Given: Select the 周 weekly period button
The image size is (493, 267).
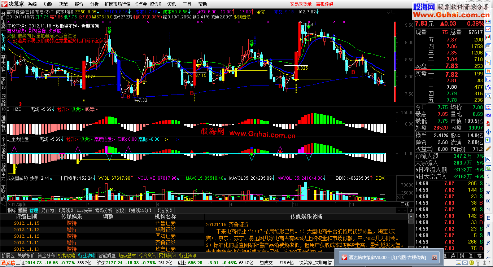Looking at the screenshot, I should [x=488, y=226].
